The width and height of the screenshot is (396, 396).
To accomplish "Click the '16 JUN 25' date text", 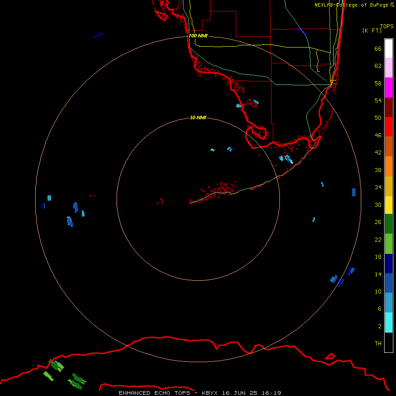I will [x=240, y=393].
